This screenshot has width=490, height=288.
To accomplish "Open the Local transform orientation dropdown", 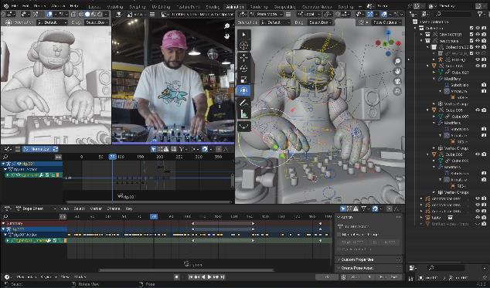I will [x=309, y=14].
